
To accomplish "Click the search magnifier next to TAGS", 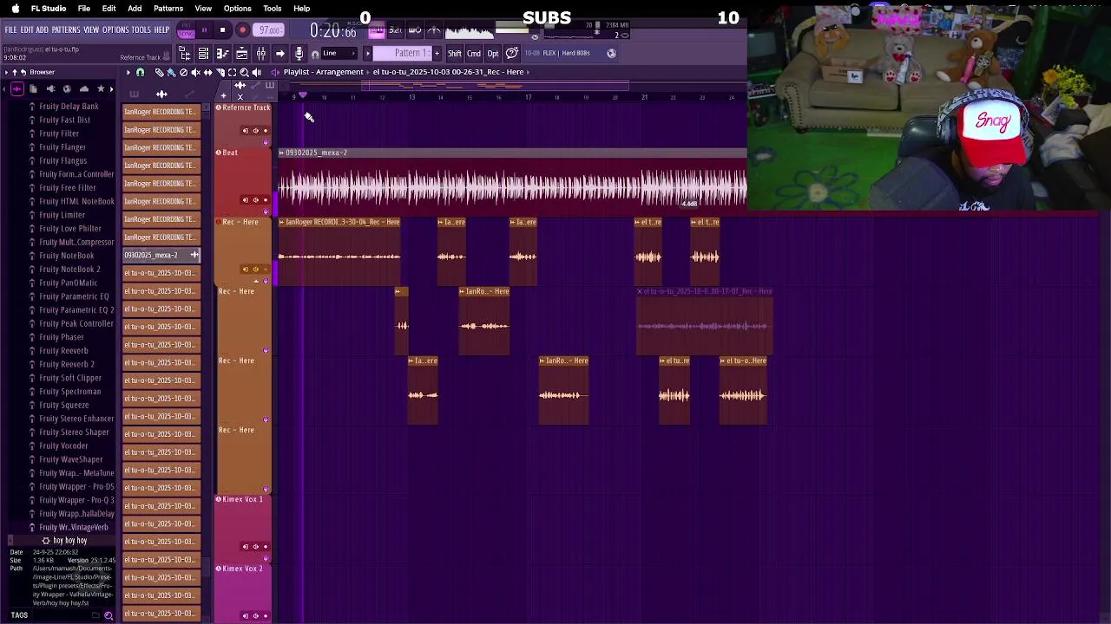I will pos(108,615).
